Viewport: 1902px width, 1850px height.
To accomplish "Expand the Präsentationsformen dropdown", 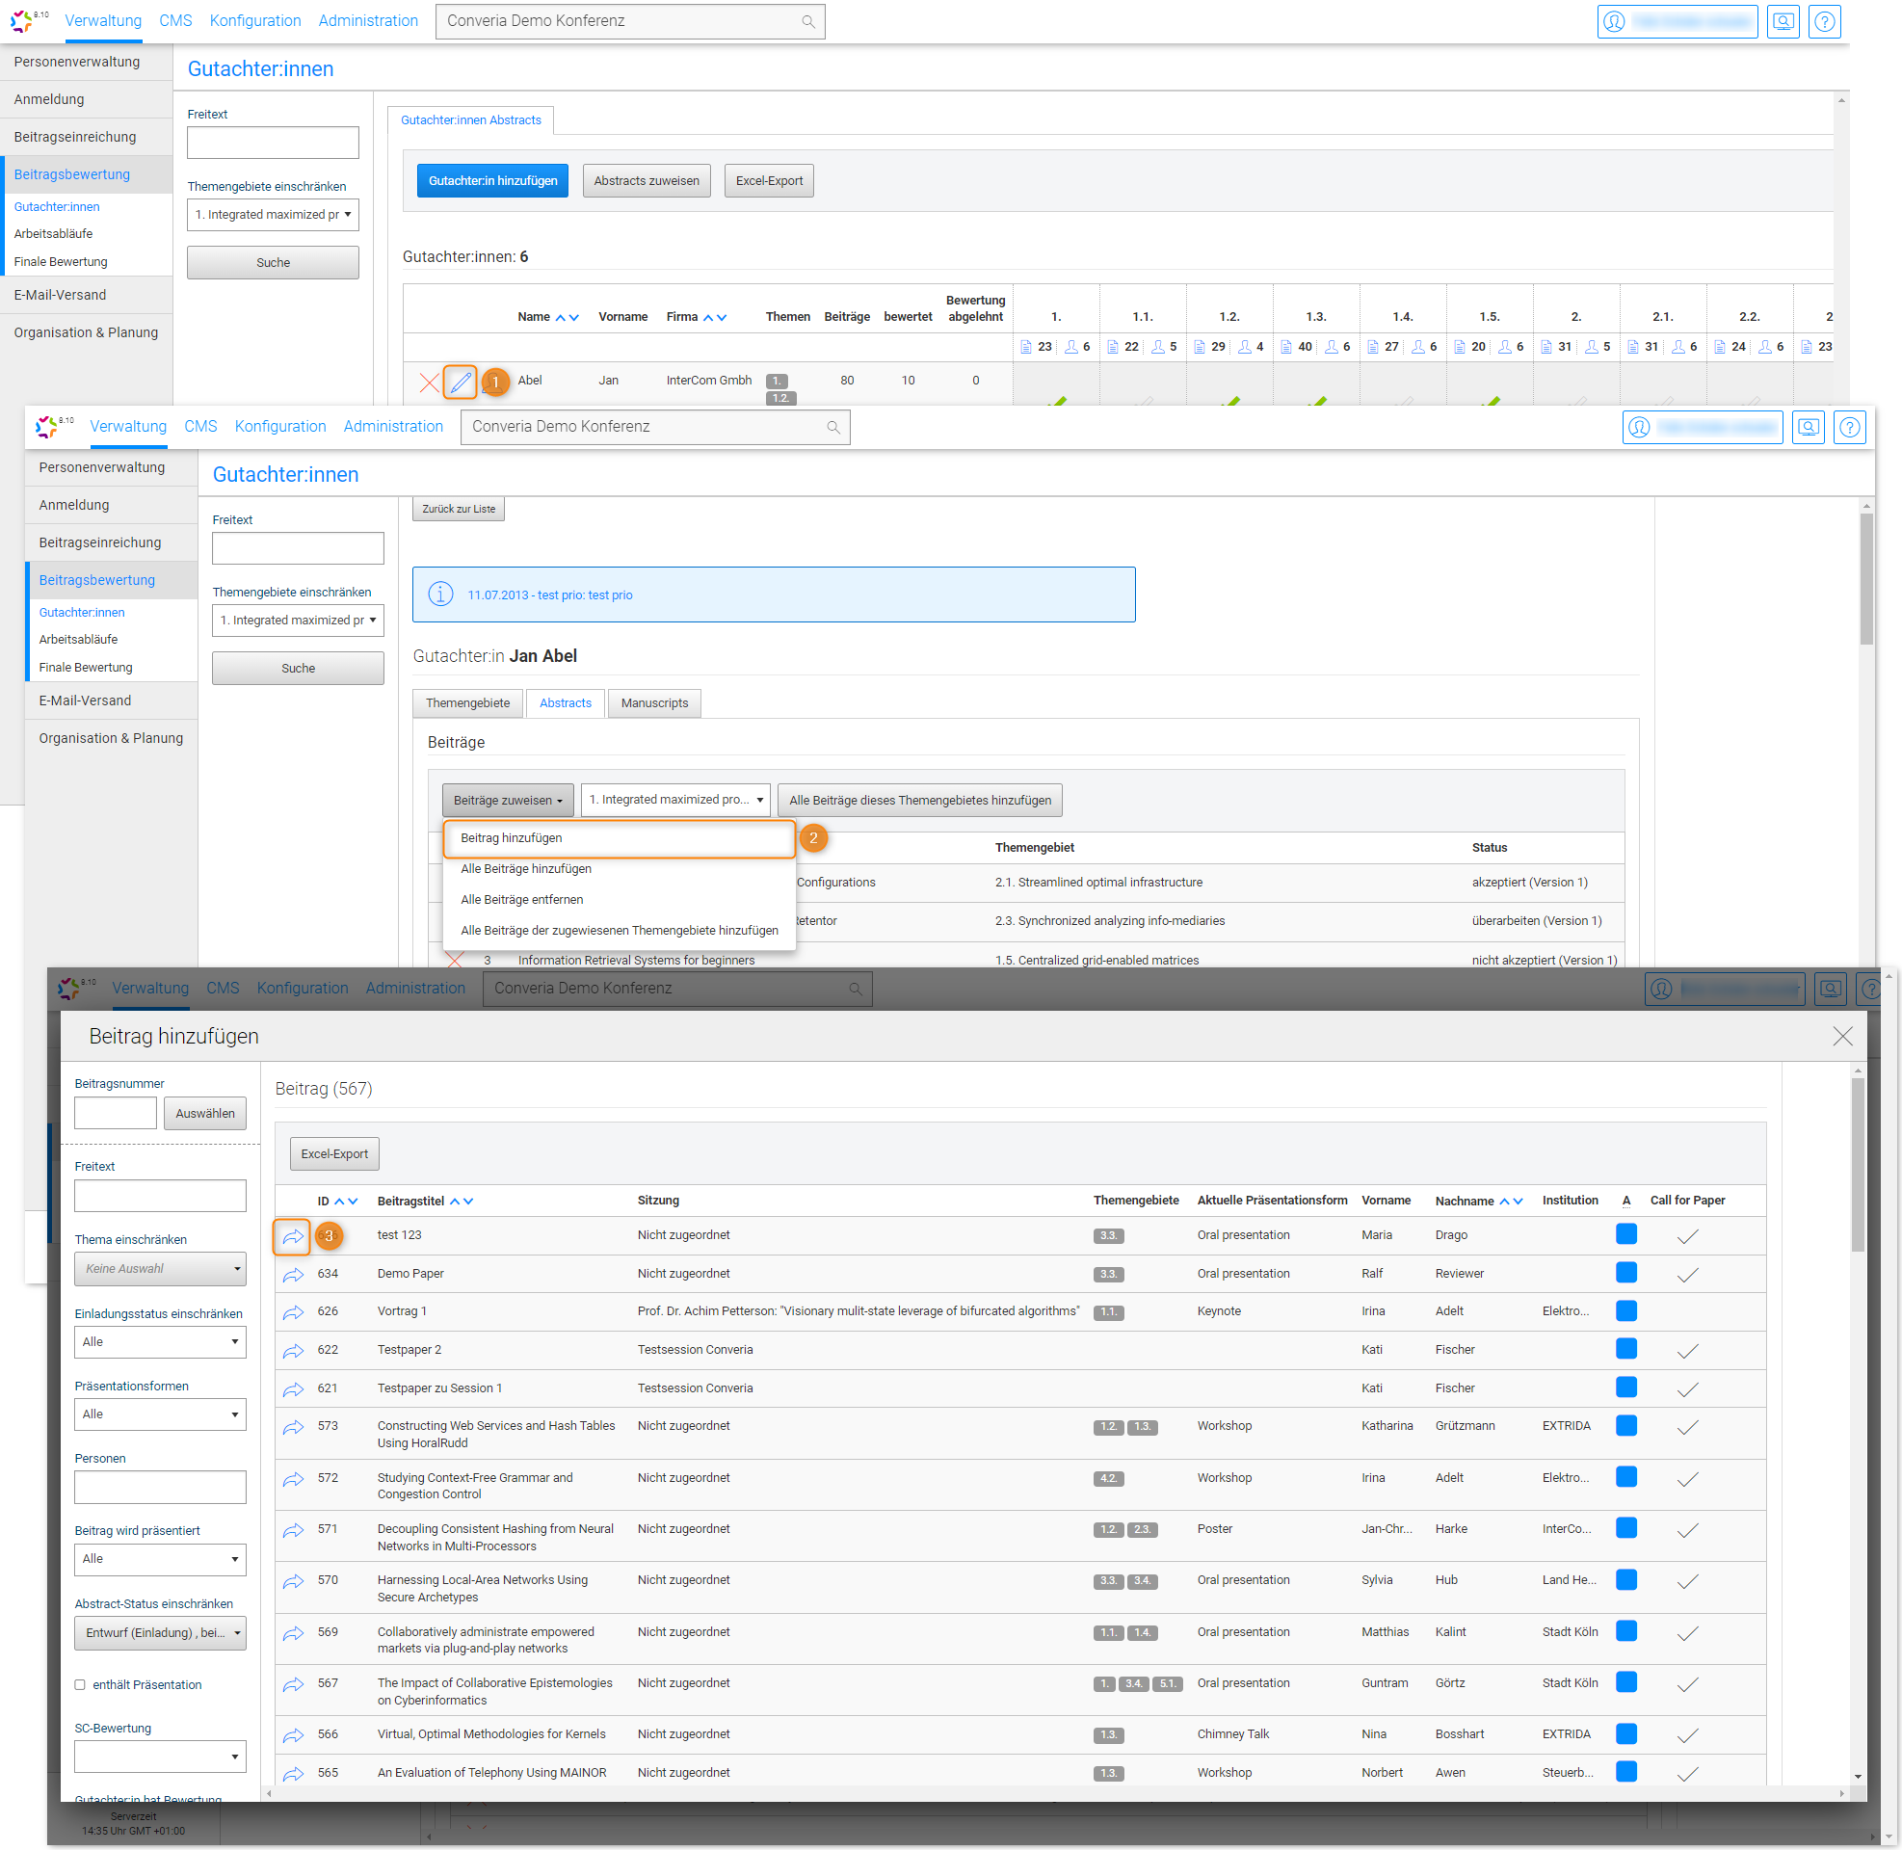I will tap(160, 1414).
